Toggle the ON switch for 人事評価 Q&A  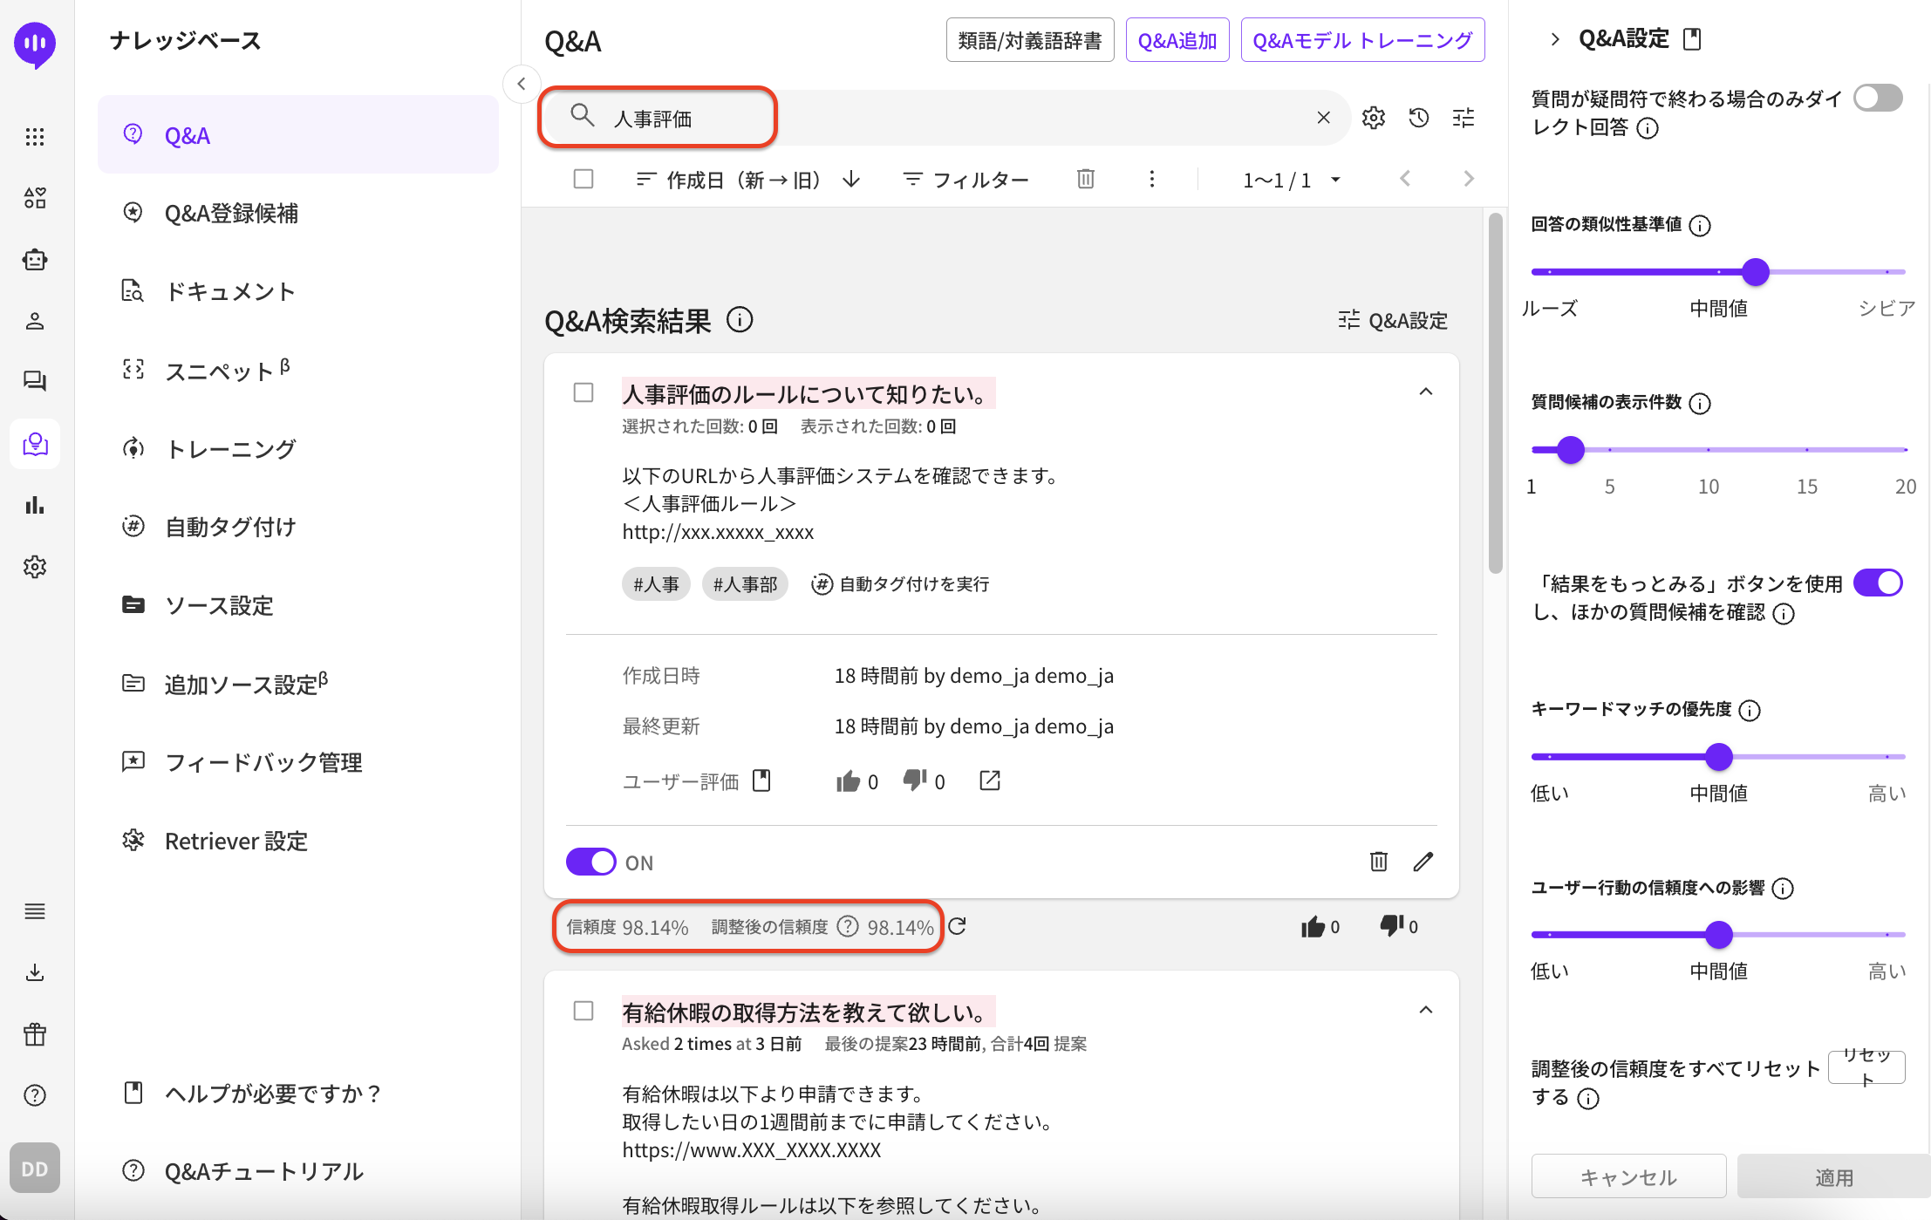click(590, 862)
